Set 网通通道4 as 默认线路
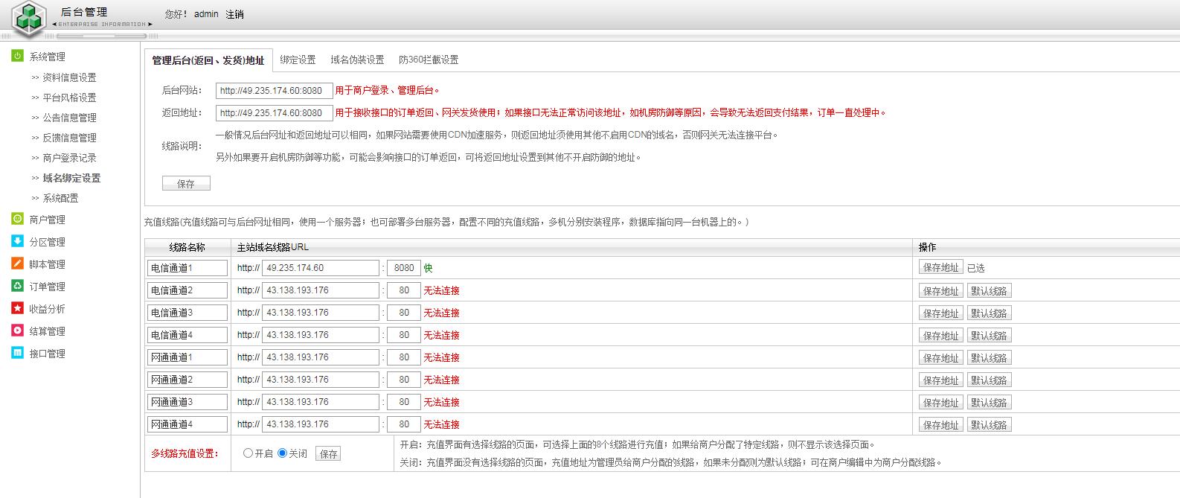1180x498 pixels. click(989, 425)
